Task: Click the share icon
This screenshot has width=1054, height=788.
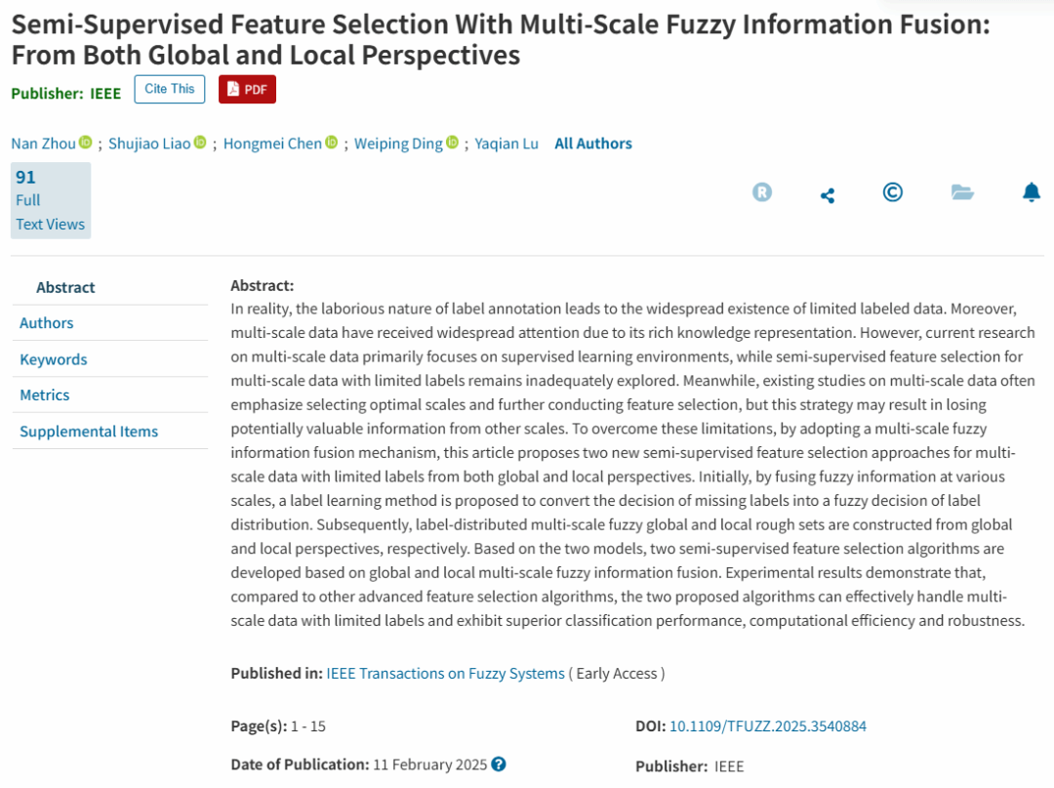Action: 828,195
